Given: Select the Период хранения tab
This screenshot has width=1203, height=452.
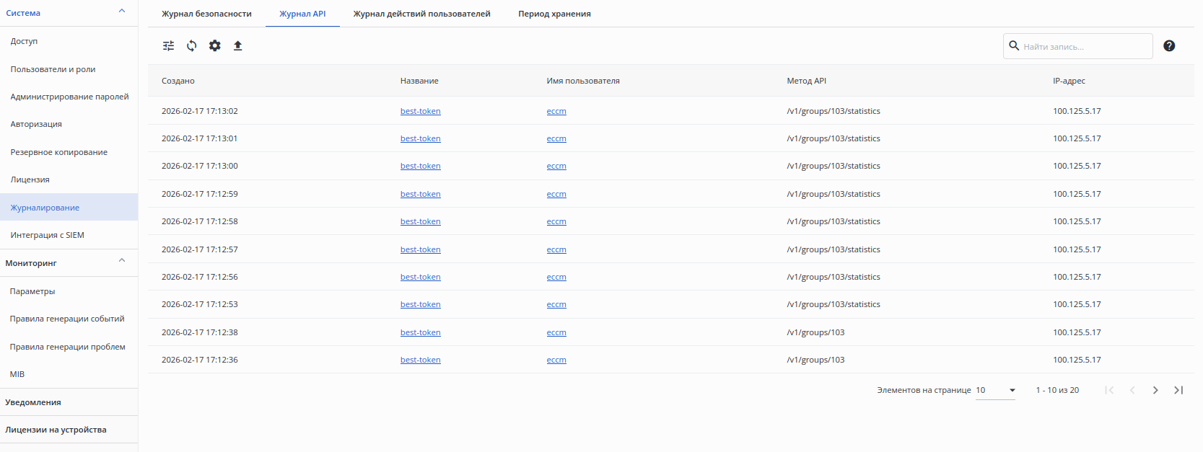Looking at the screenshot, I should (554, 14).
